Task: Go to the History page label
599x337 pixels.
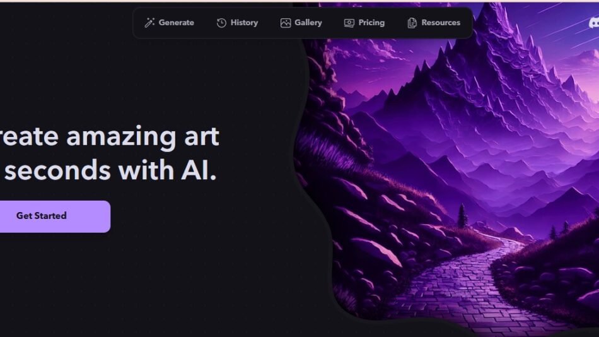Action: click(x=244, y=23)
